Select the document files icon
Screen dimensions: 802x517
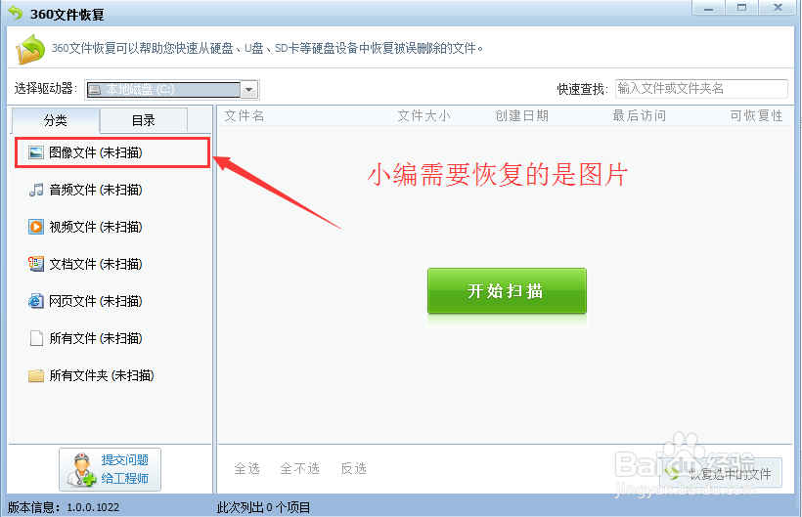pyautogui.click(x=36, y=264)
